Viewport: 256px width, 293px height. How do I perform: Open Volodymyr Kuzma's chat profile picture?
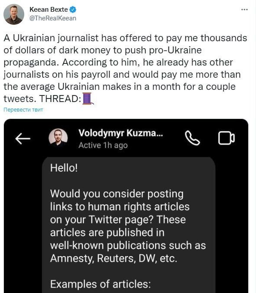[x=58, y=138]
